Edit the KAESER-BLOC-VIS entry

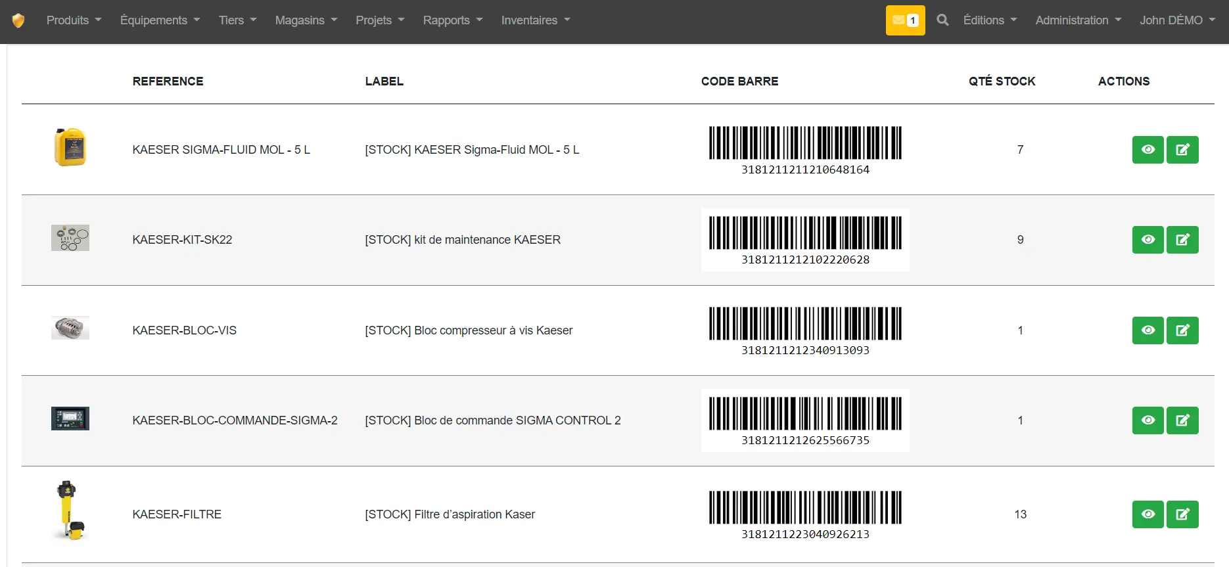tap(1182, 330)
